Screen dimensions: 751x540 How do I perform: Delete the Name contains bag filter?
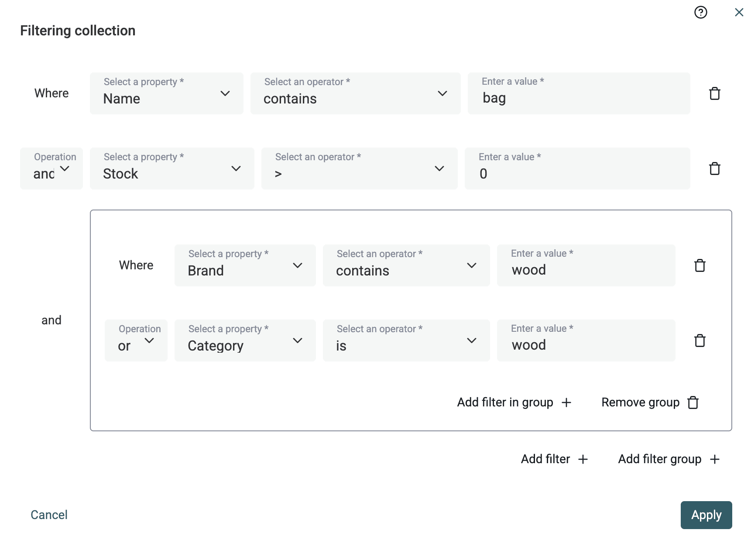(714, 93)
